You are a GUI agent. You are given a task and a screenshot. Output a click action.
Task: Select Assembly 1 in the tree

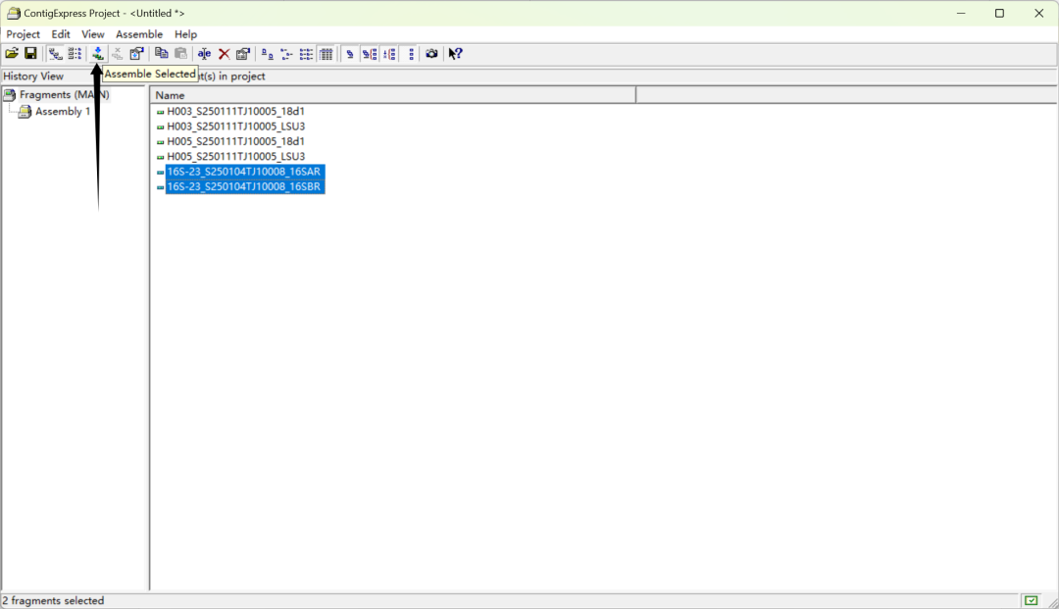pyautogui.click(x=63, y=112)
